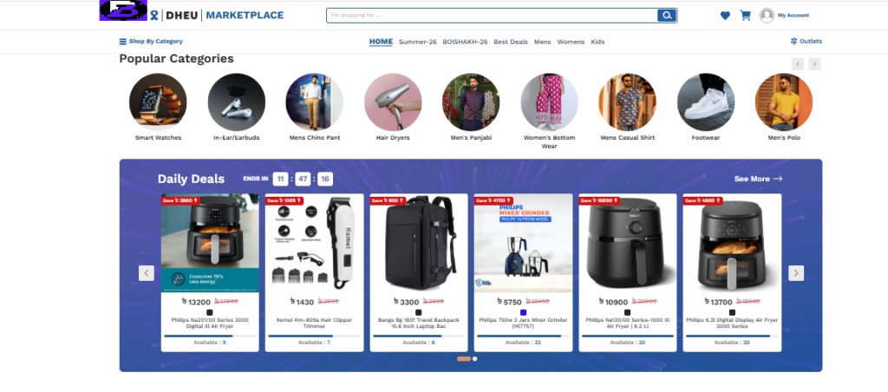This screenshot has height=392, width=888.
Task: Select the second carousel page dot
Action: pos(474,358)
